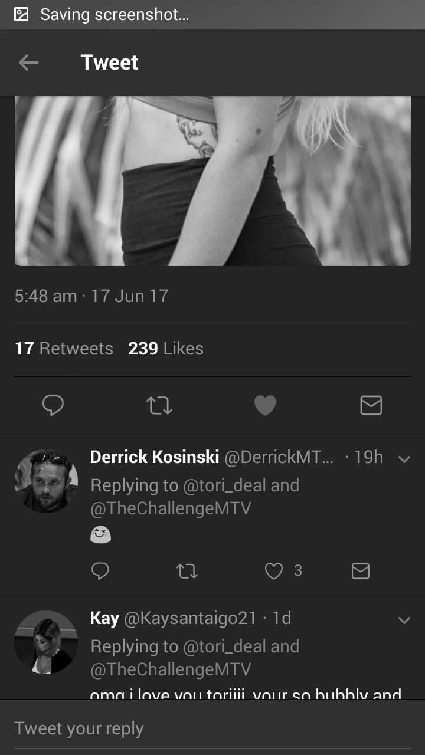
Task: Like the main tweet with heart icon
Action: 265,405
